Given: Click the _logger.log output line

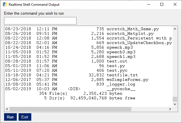Looking at the screenshot, I should (x=70, y=84).
